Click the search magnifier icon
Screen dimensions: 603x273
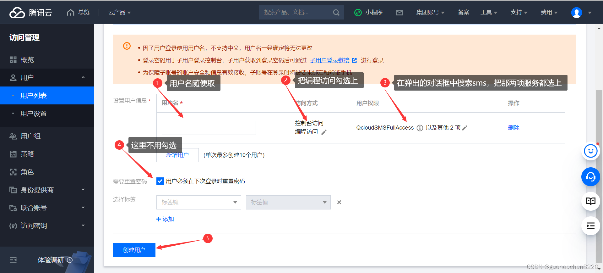click(336, 13)
